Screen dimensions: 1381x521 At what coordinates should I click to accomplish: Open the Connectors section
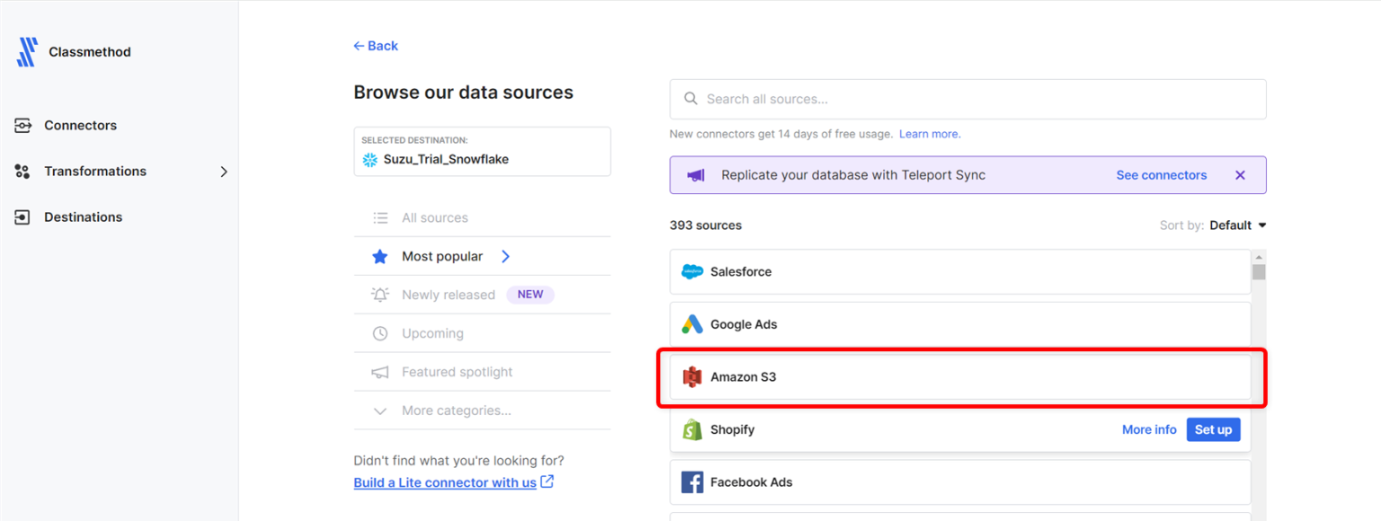[x=80, y=125]
